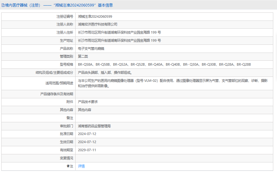Click expiry date 2029-07-11

point(87,150)
